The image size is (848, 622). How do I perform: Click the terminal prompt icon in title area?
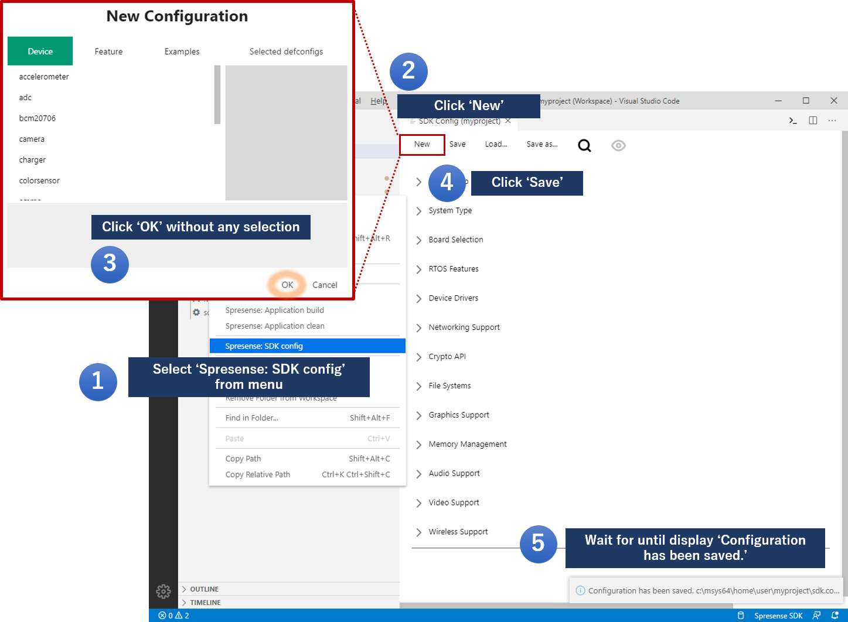tap(793, 120)
